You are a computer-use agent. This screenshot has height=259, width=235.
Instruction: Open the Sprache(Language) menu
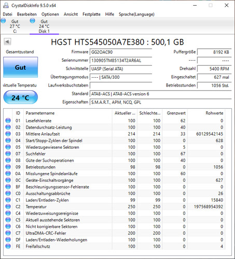[x=136, y=14]
